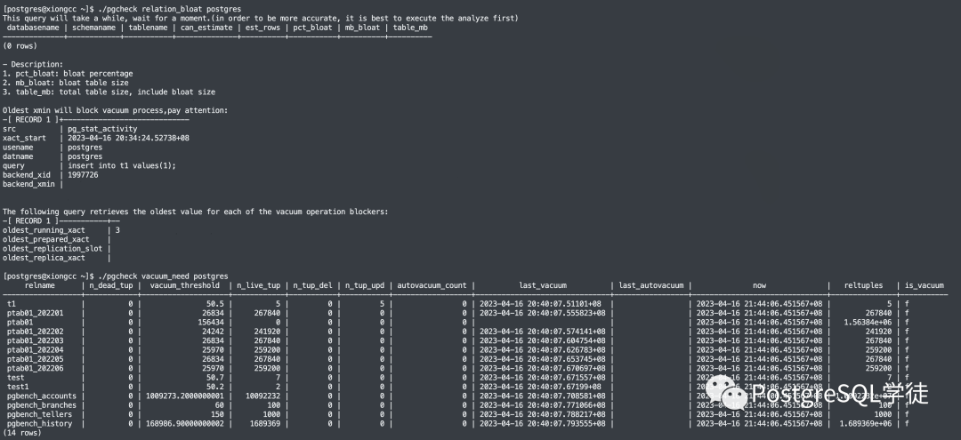Select n_live_tup value '10092232'
961x440 pixels.
(262, 396)
